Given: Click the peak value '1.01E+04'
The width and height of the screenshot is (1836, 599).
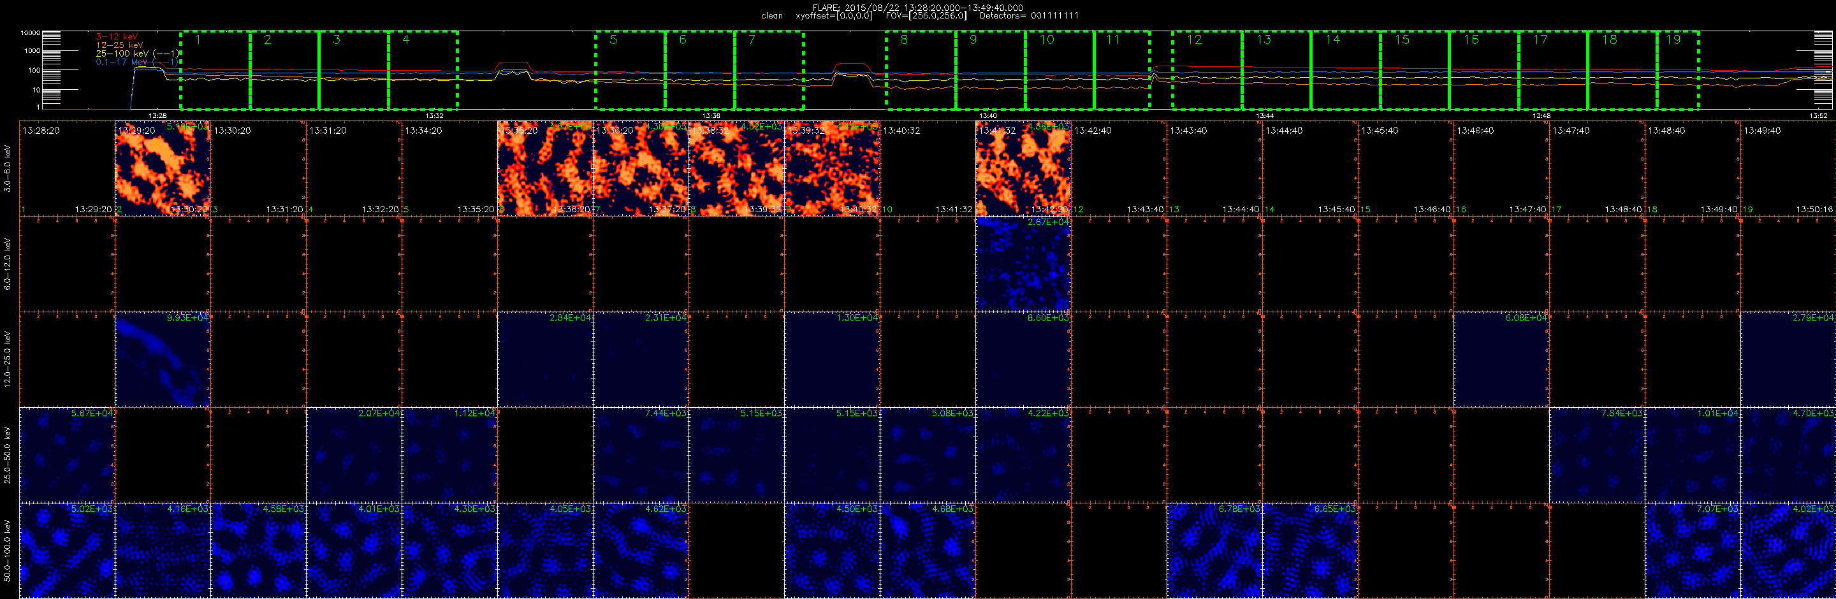Looking at the screenshot, I should click(x=1717, y=413).
